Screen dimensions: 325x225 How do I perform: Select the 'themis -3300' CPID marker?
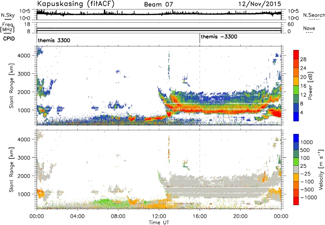pos(219,37)
